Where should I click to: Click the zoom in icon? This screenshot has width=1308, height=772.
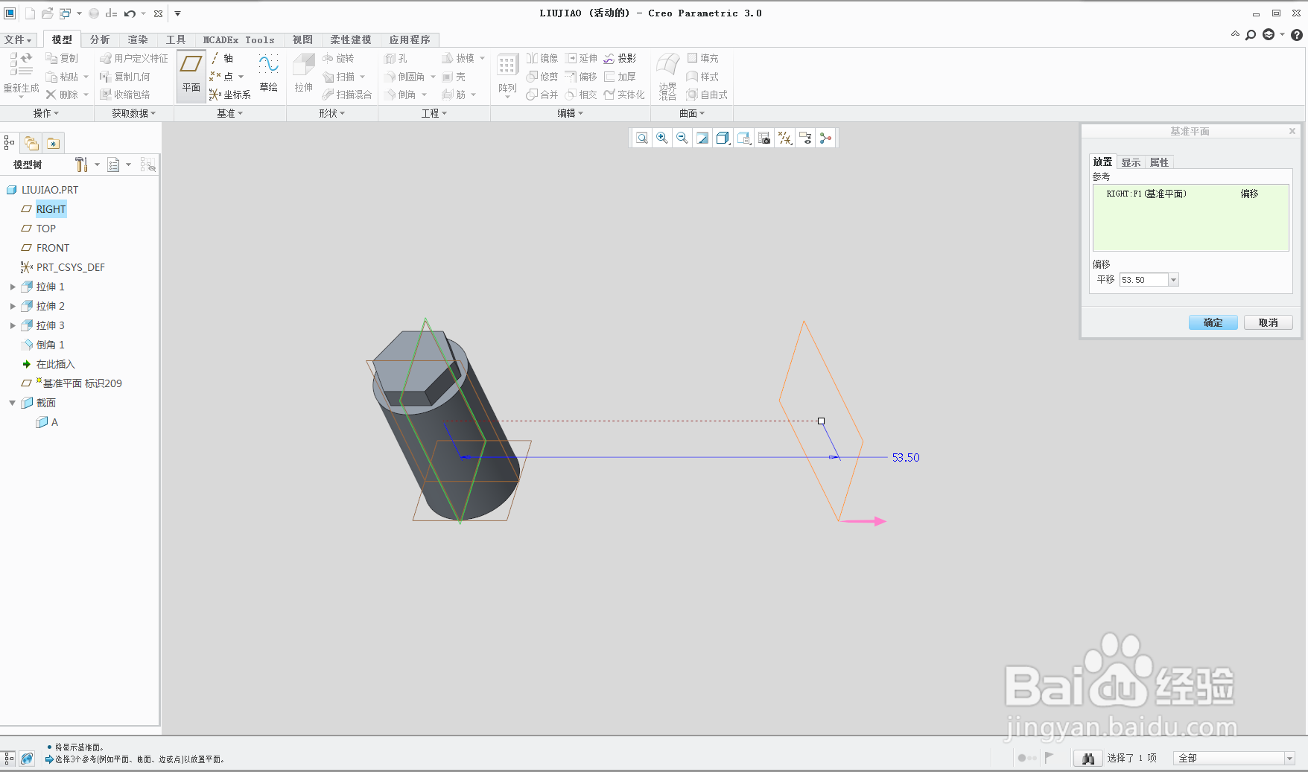(662, 138)
